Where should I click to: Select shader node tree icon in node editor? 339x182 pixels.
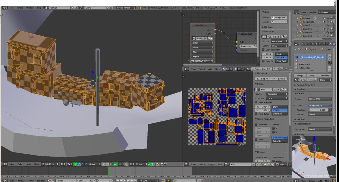pyautogui.click(x=224, y=69)
